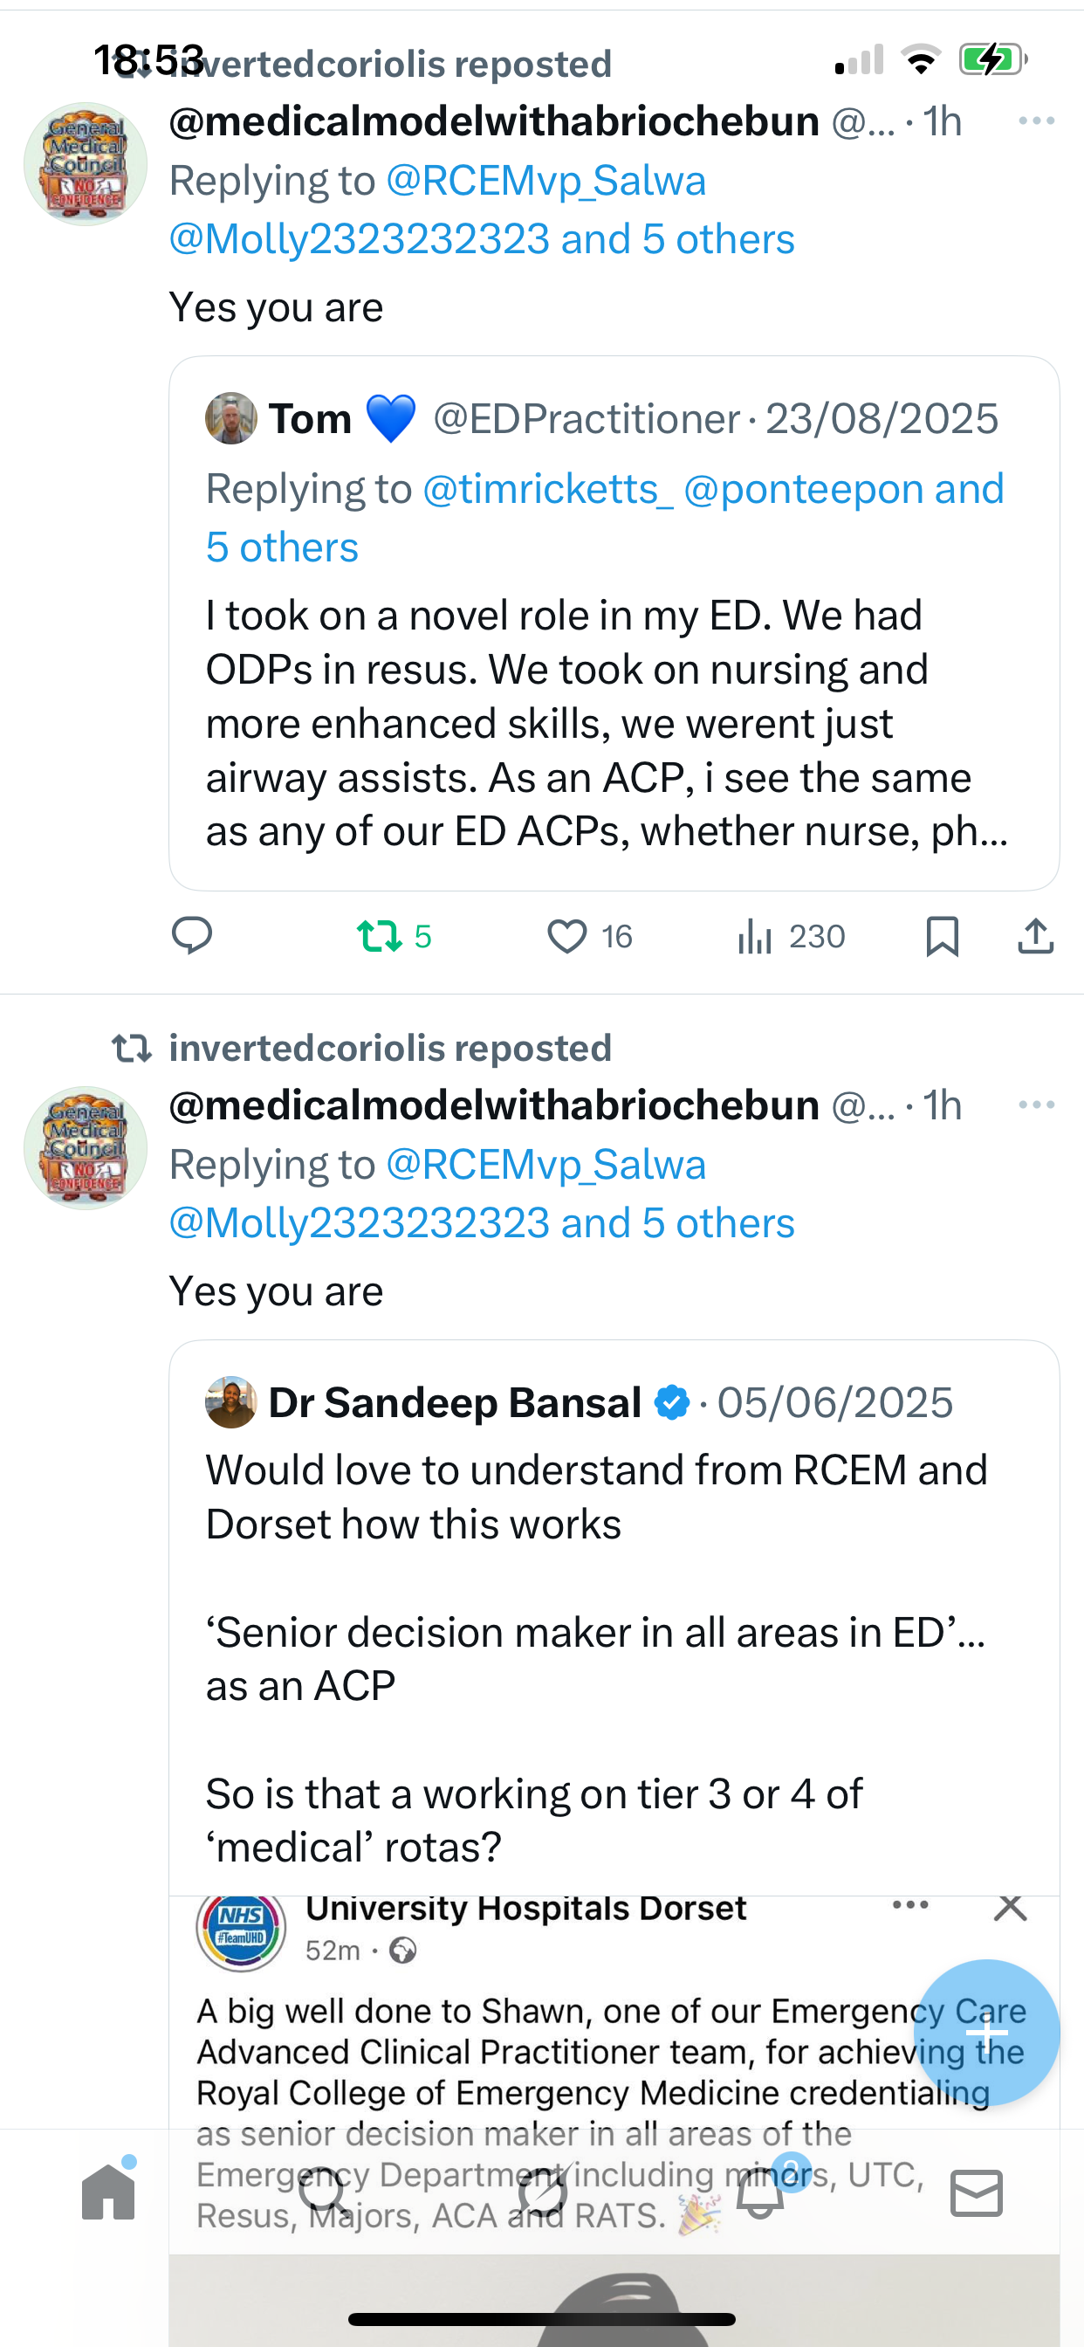Close the University Hospitals Dorset embedded post
Image resolution: width=1084 pixels, height=2347 pixels.
tap(1010, 1907)
